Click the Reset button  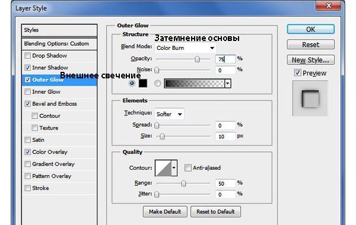pos(310,45)
